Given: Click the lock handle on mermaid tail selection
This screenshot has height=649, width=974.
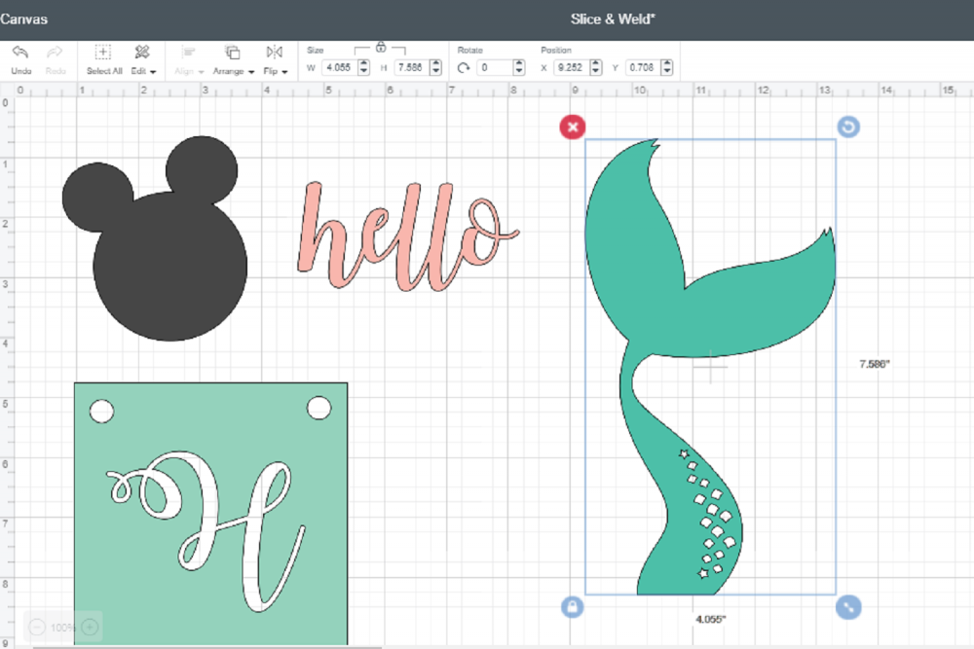Looking at the screenshot, I should click(x=572, y=607).
